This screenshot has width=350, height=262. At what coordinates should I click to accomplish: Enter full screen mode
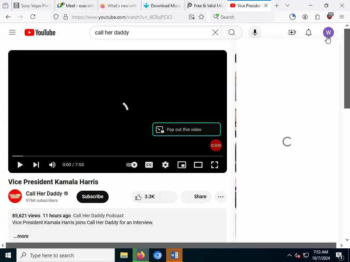(215, 165)
